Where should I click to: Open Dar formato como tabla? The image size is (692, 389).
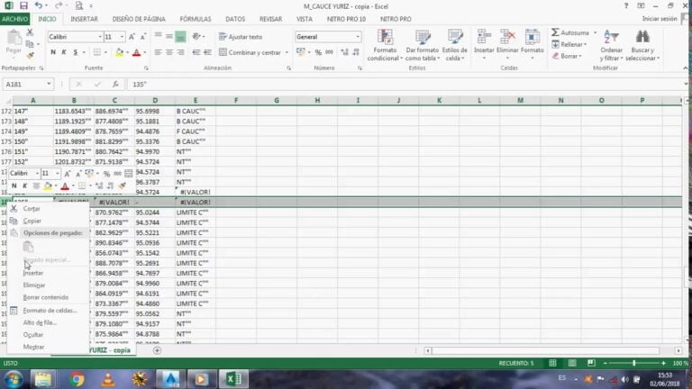click(x=422, y=44)
